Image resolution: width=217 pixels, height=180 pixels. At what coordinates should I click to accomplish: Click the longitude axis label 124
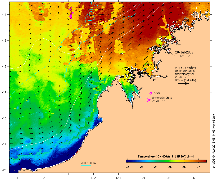point(143,178)
